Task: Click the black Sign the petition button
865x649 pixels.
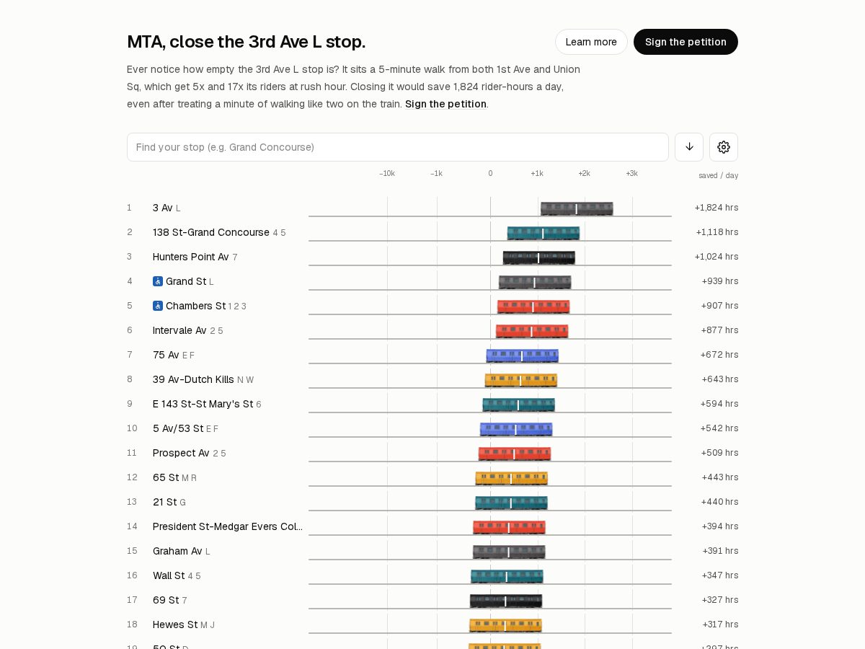Action: (686, 42)
